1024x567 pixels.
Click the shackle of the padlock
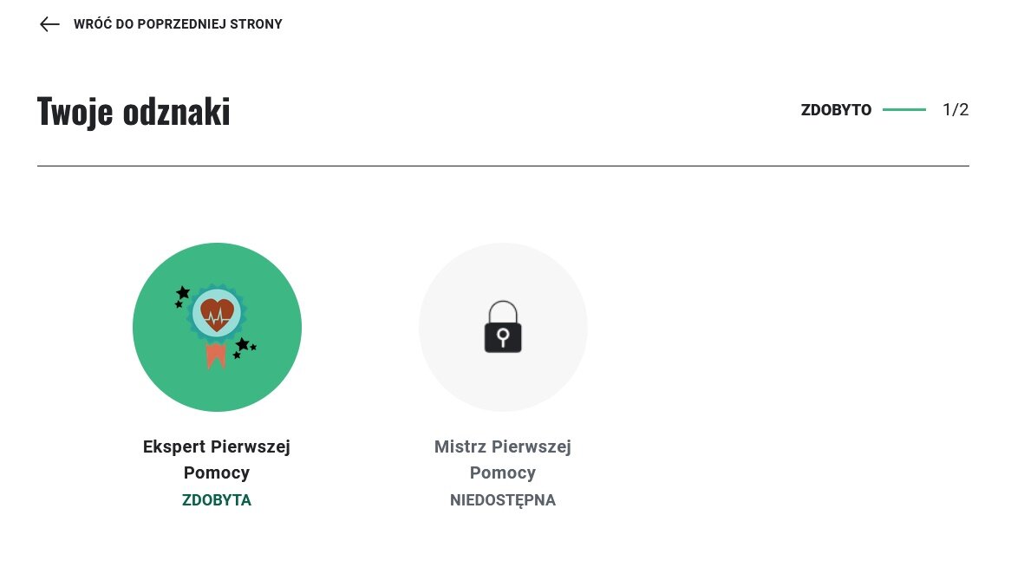503,307
